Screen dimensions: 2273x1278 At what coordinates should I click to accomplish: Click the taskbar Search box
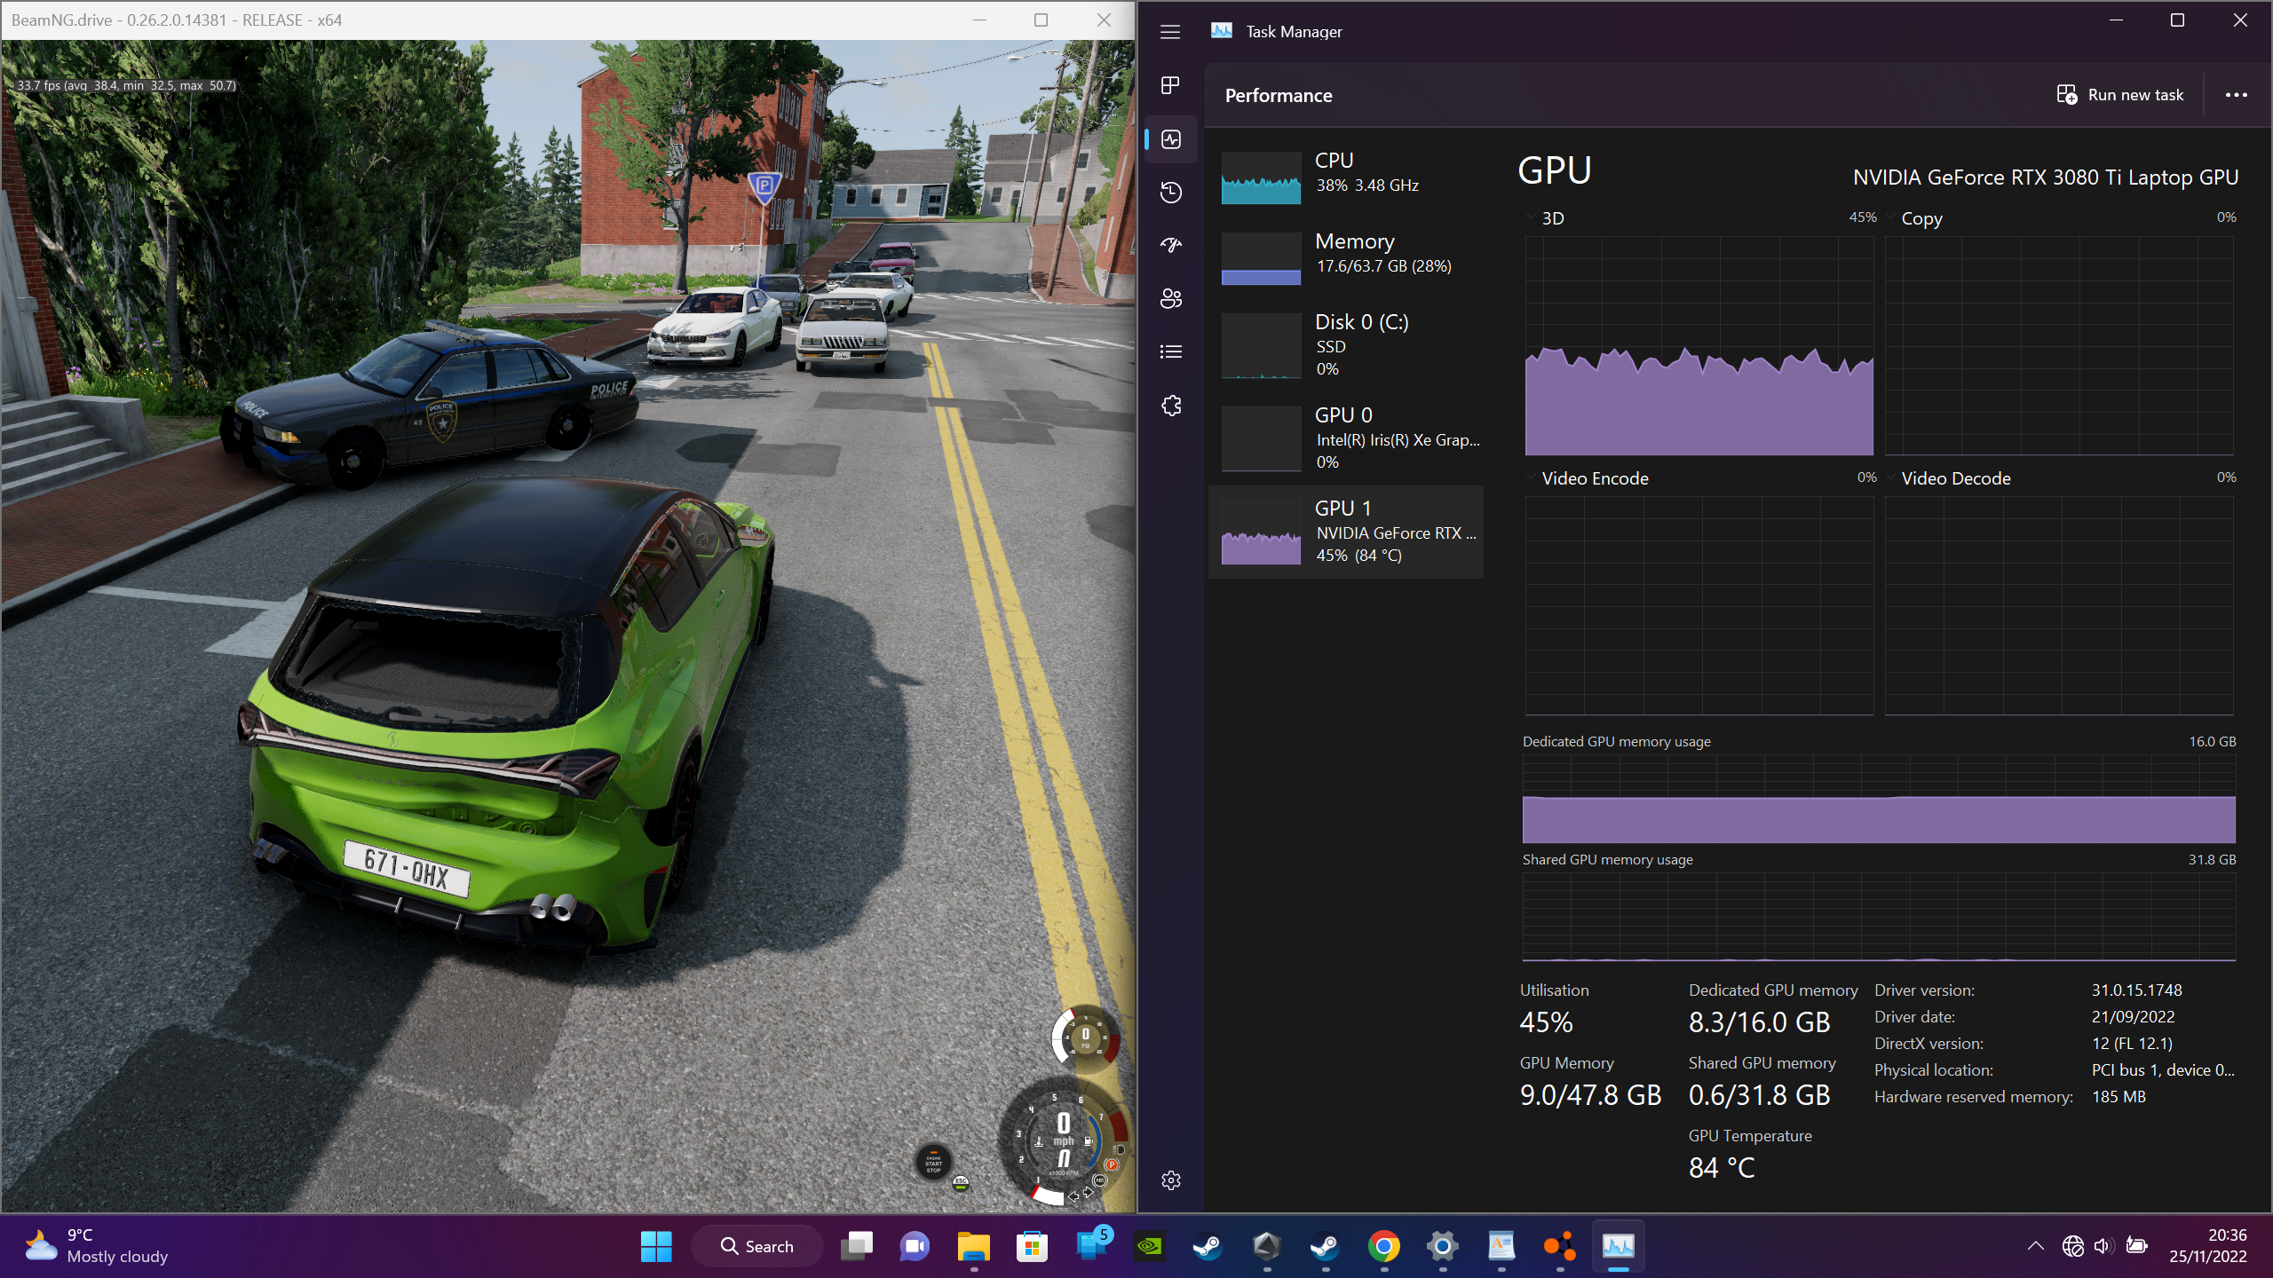point(757,1246)
